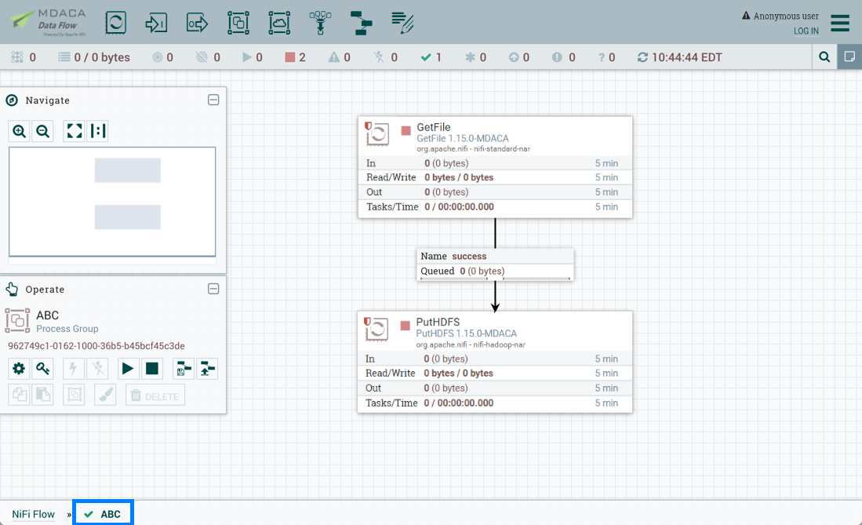Toggle the panel button at the status bar right

coord(849,57)
